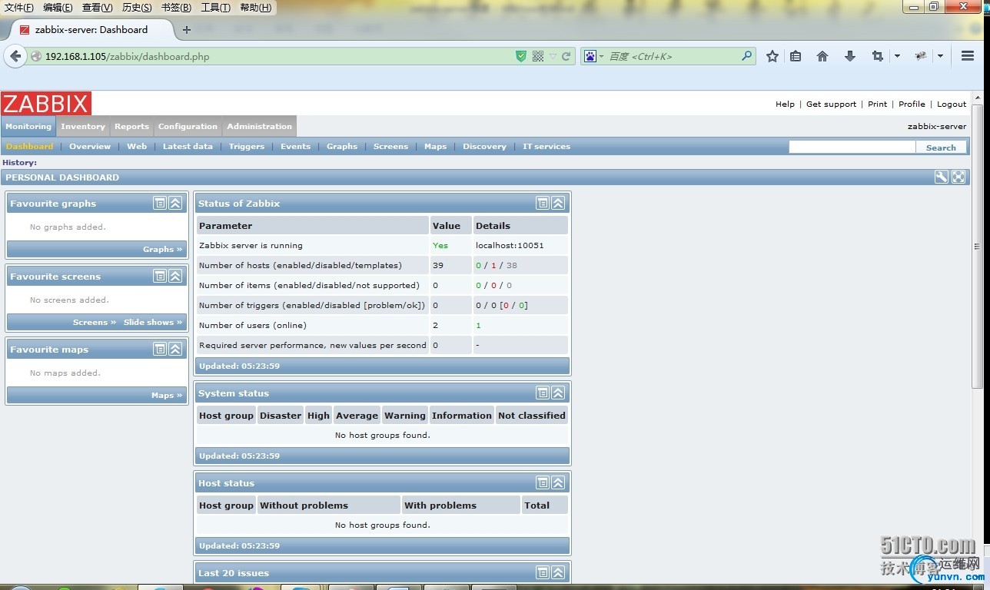Image resolution: width=990 pixels, height=590 pixels.
Task: Open the Events submenu link
Action: click(296, 146)
